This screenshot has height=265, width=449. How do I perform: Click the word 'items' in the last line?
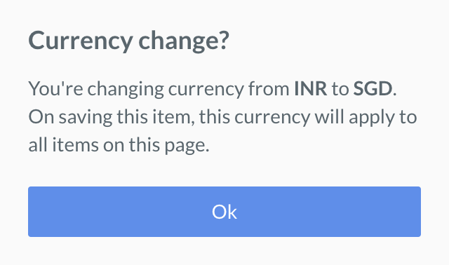75,145
